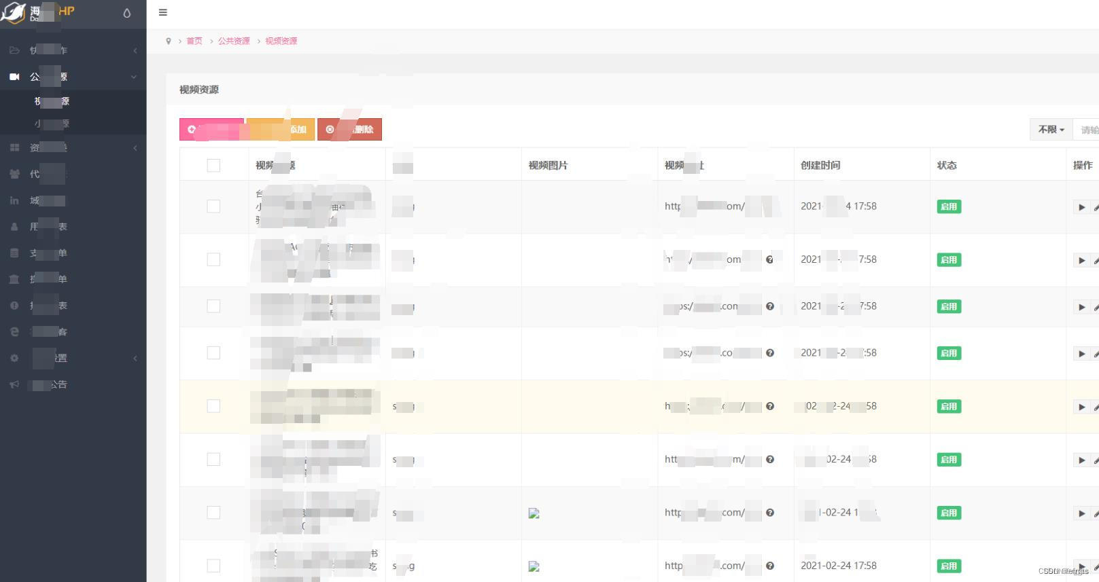Toggle 启用 status badge in last visible row
This screenshot has width=1099, height=582.
tap(949, 566)
